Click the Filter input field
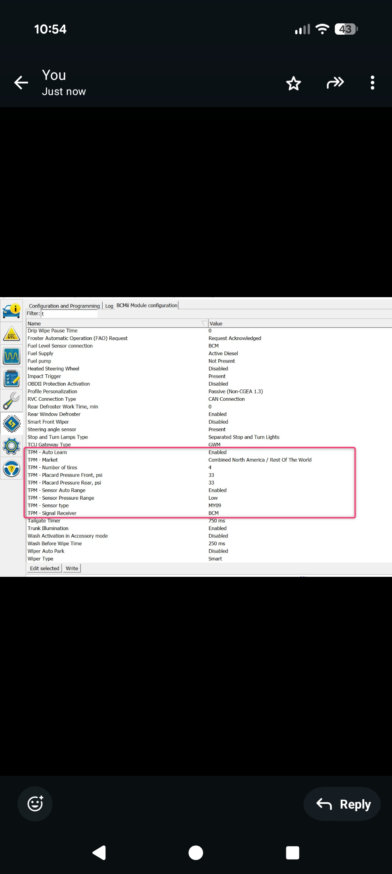 [x=69, y=314]
